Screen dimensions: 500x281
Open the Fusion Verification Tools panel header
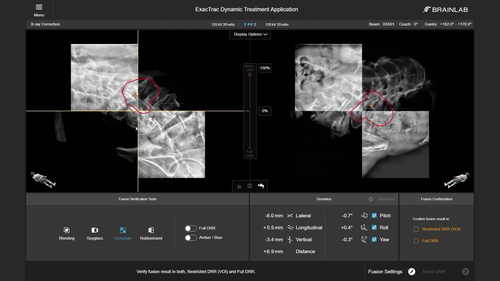137,199
